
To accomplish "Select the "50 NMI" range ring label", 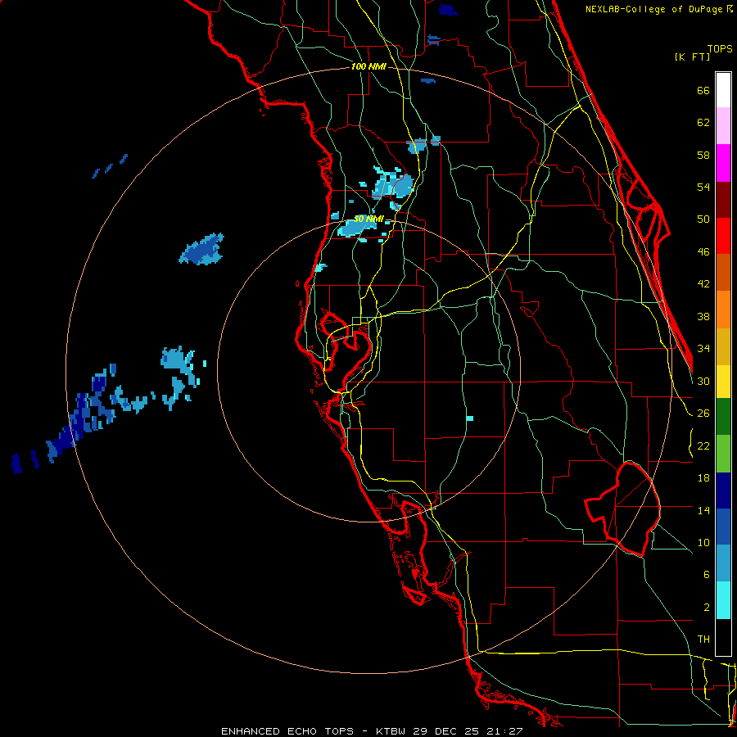I will (x=368, y=219).
